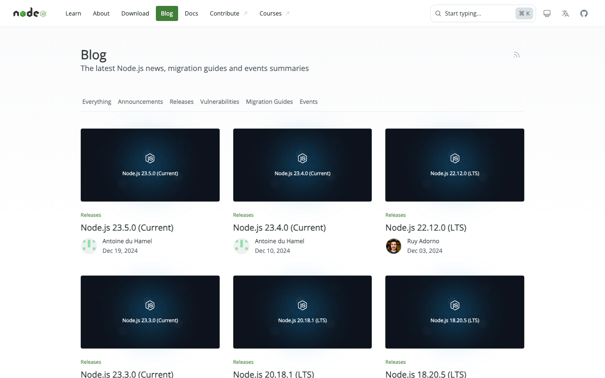Switch to the Announcements tab
The height and width of the screenshot is (378, 605).
140,102
